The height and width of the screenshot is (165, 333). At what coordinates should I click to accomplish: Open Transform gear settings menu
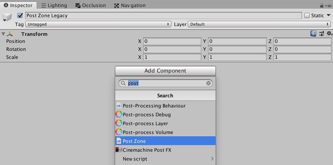pos(329,33)
